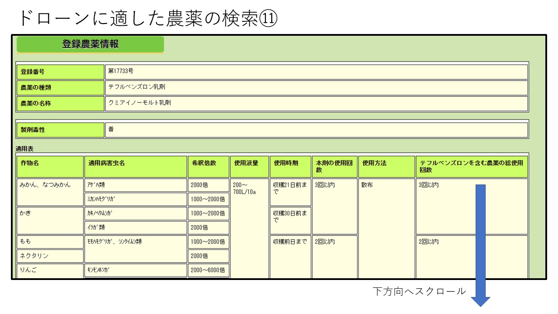The height and width of the screenshot is (314, 558).
Task: Select the 使用方法 column header
Action: (386, 167)
